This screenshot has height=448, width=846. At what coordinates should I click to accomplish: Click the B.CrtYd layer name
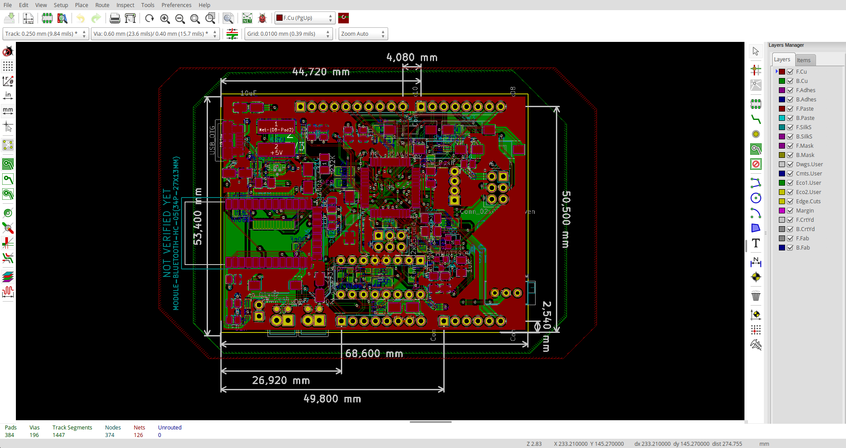[805, 229]
